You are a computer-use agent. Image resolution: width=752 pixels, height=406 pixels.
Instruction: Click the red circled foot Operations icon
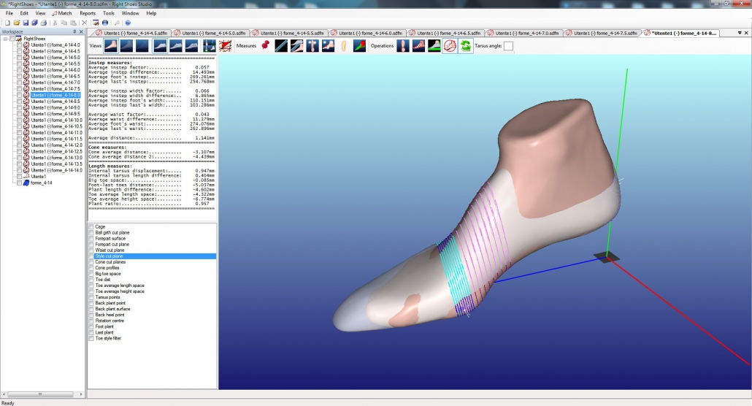(x=450, y=45)
